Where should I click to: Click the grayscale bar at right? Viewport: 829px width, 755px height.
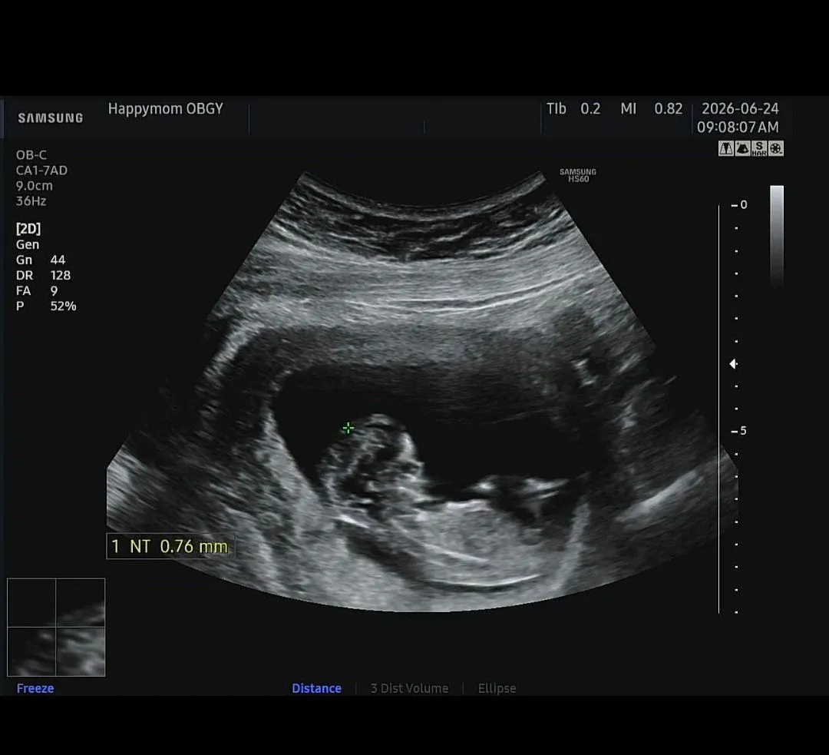tap(777, 236)
